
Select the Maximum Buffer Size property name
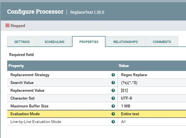point(29,106)
